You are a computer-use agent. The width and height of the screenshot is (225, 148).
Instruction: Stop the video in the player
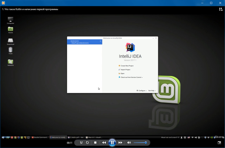click(x=95, y=143)
